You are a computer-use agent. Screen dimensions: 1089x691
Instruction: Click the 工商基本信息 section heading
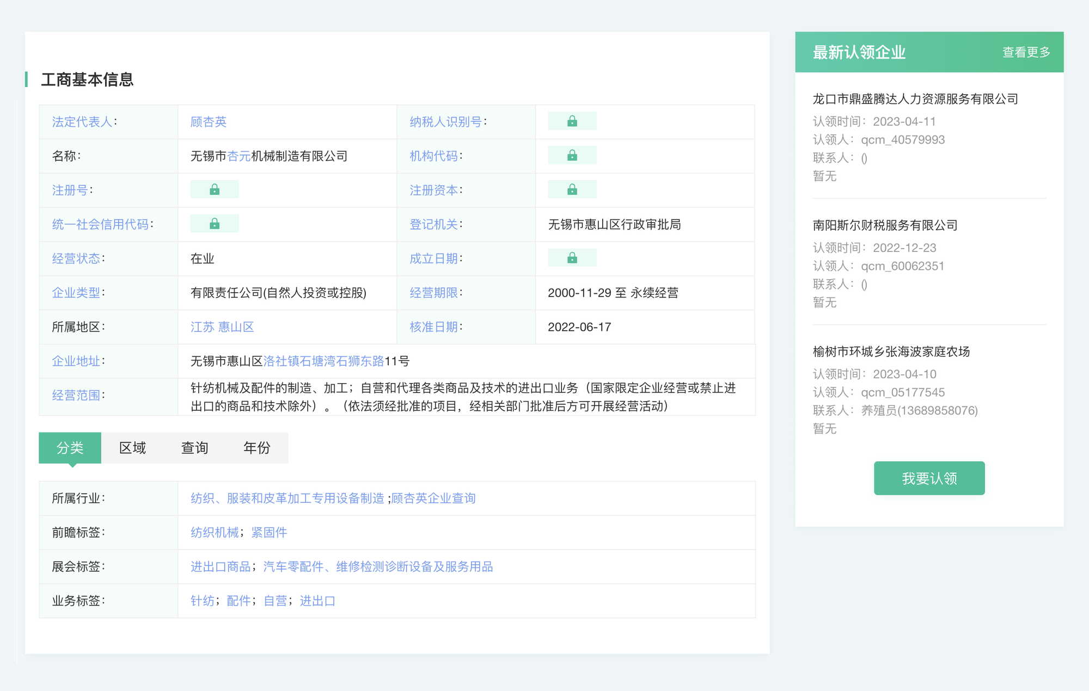87,79
